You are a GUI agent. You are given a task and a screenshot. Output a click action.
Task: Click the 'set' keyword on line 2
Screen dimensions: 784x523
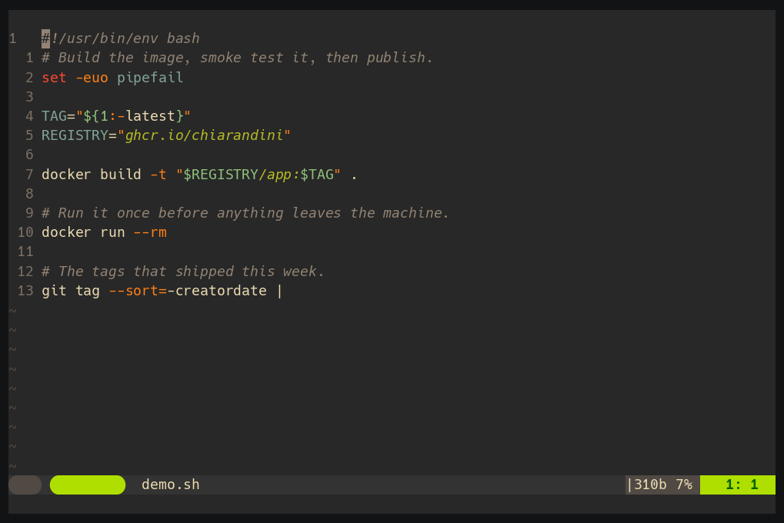pos(54,78)
